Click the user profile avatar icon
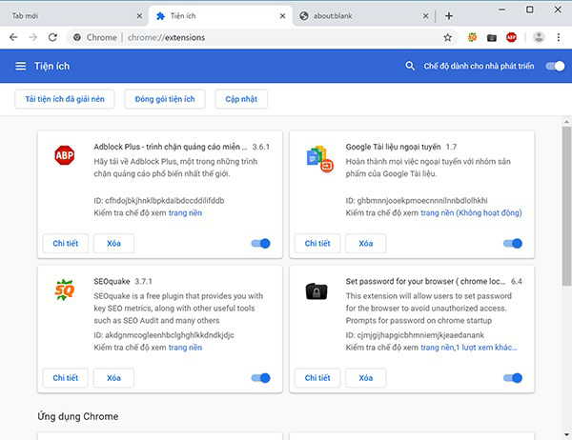The height and width of the screenshot is (440, 572). click(x=539, y=37)
